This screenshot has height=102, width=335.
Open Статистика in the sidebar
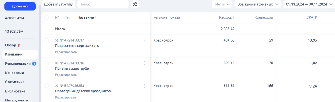pyautogui.click(x=15, y=82)
